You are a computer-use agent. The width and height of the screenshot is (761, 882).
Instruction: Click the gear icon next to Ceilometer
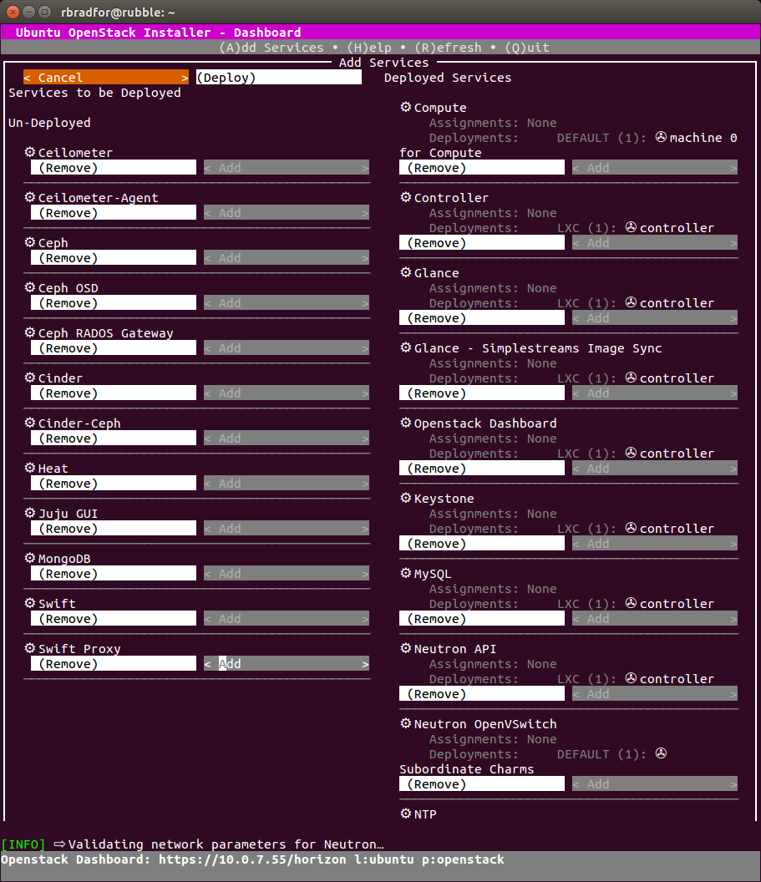click(x=30, y=152)
